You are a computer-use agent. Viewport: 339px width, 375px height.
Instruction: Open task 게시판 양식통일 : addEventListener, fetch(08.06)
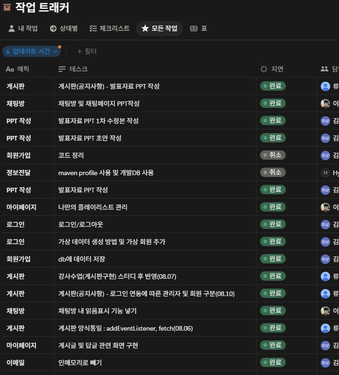126,328
